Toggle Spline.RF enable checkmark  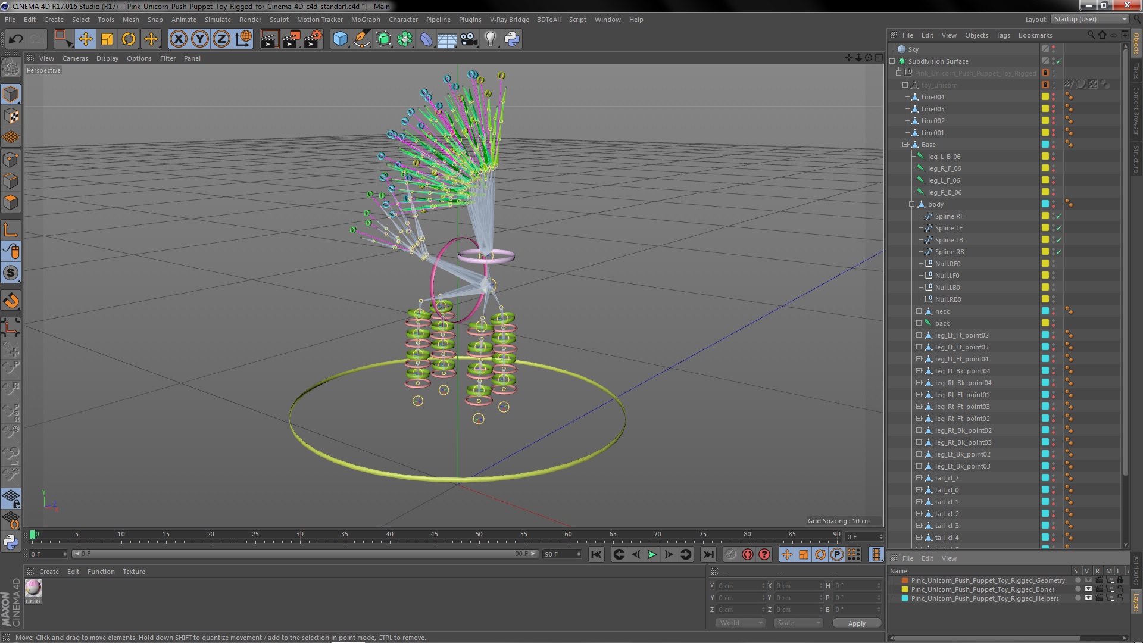[1059, 216]
